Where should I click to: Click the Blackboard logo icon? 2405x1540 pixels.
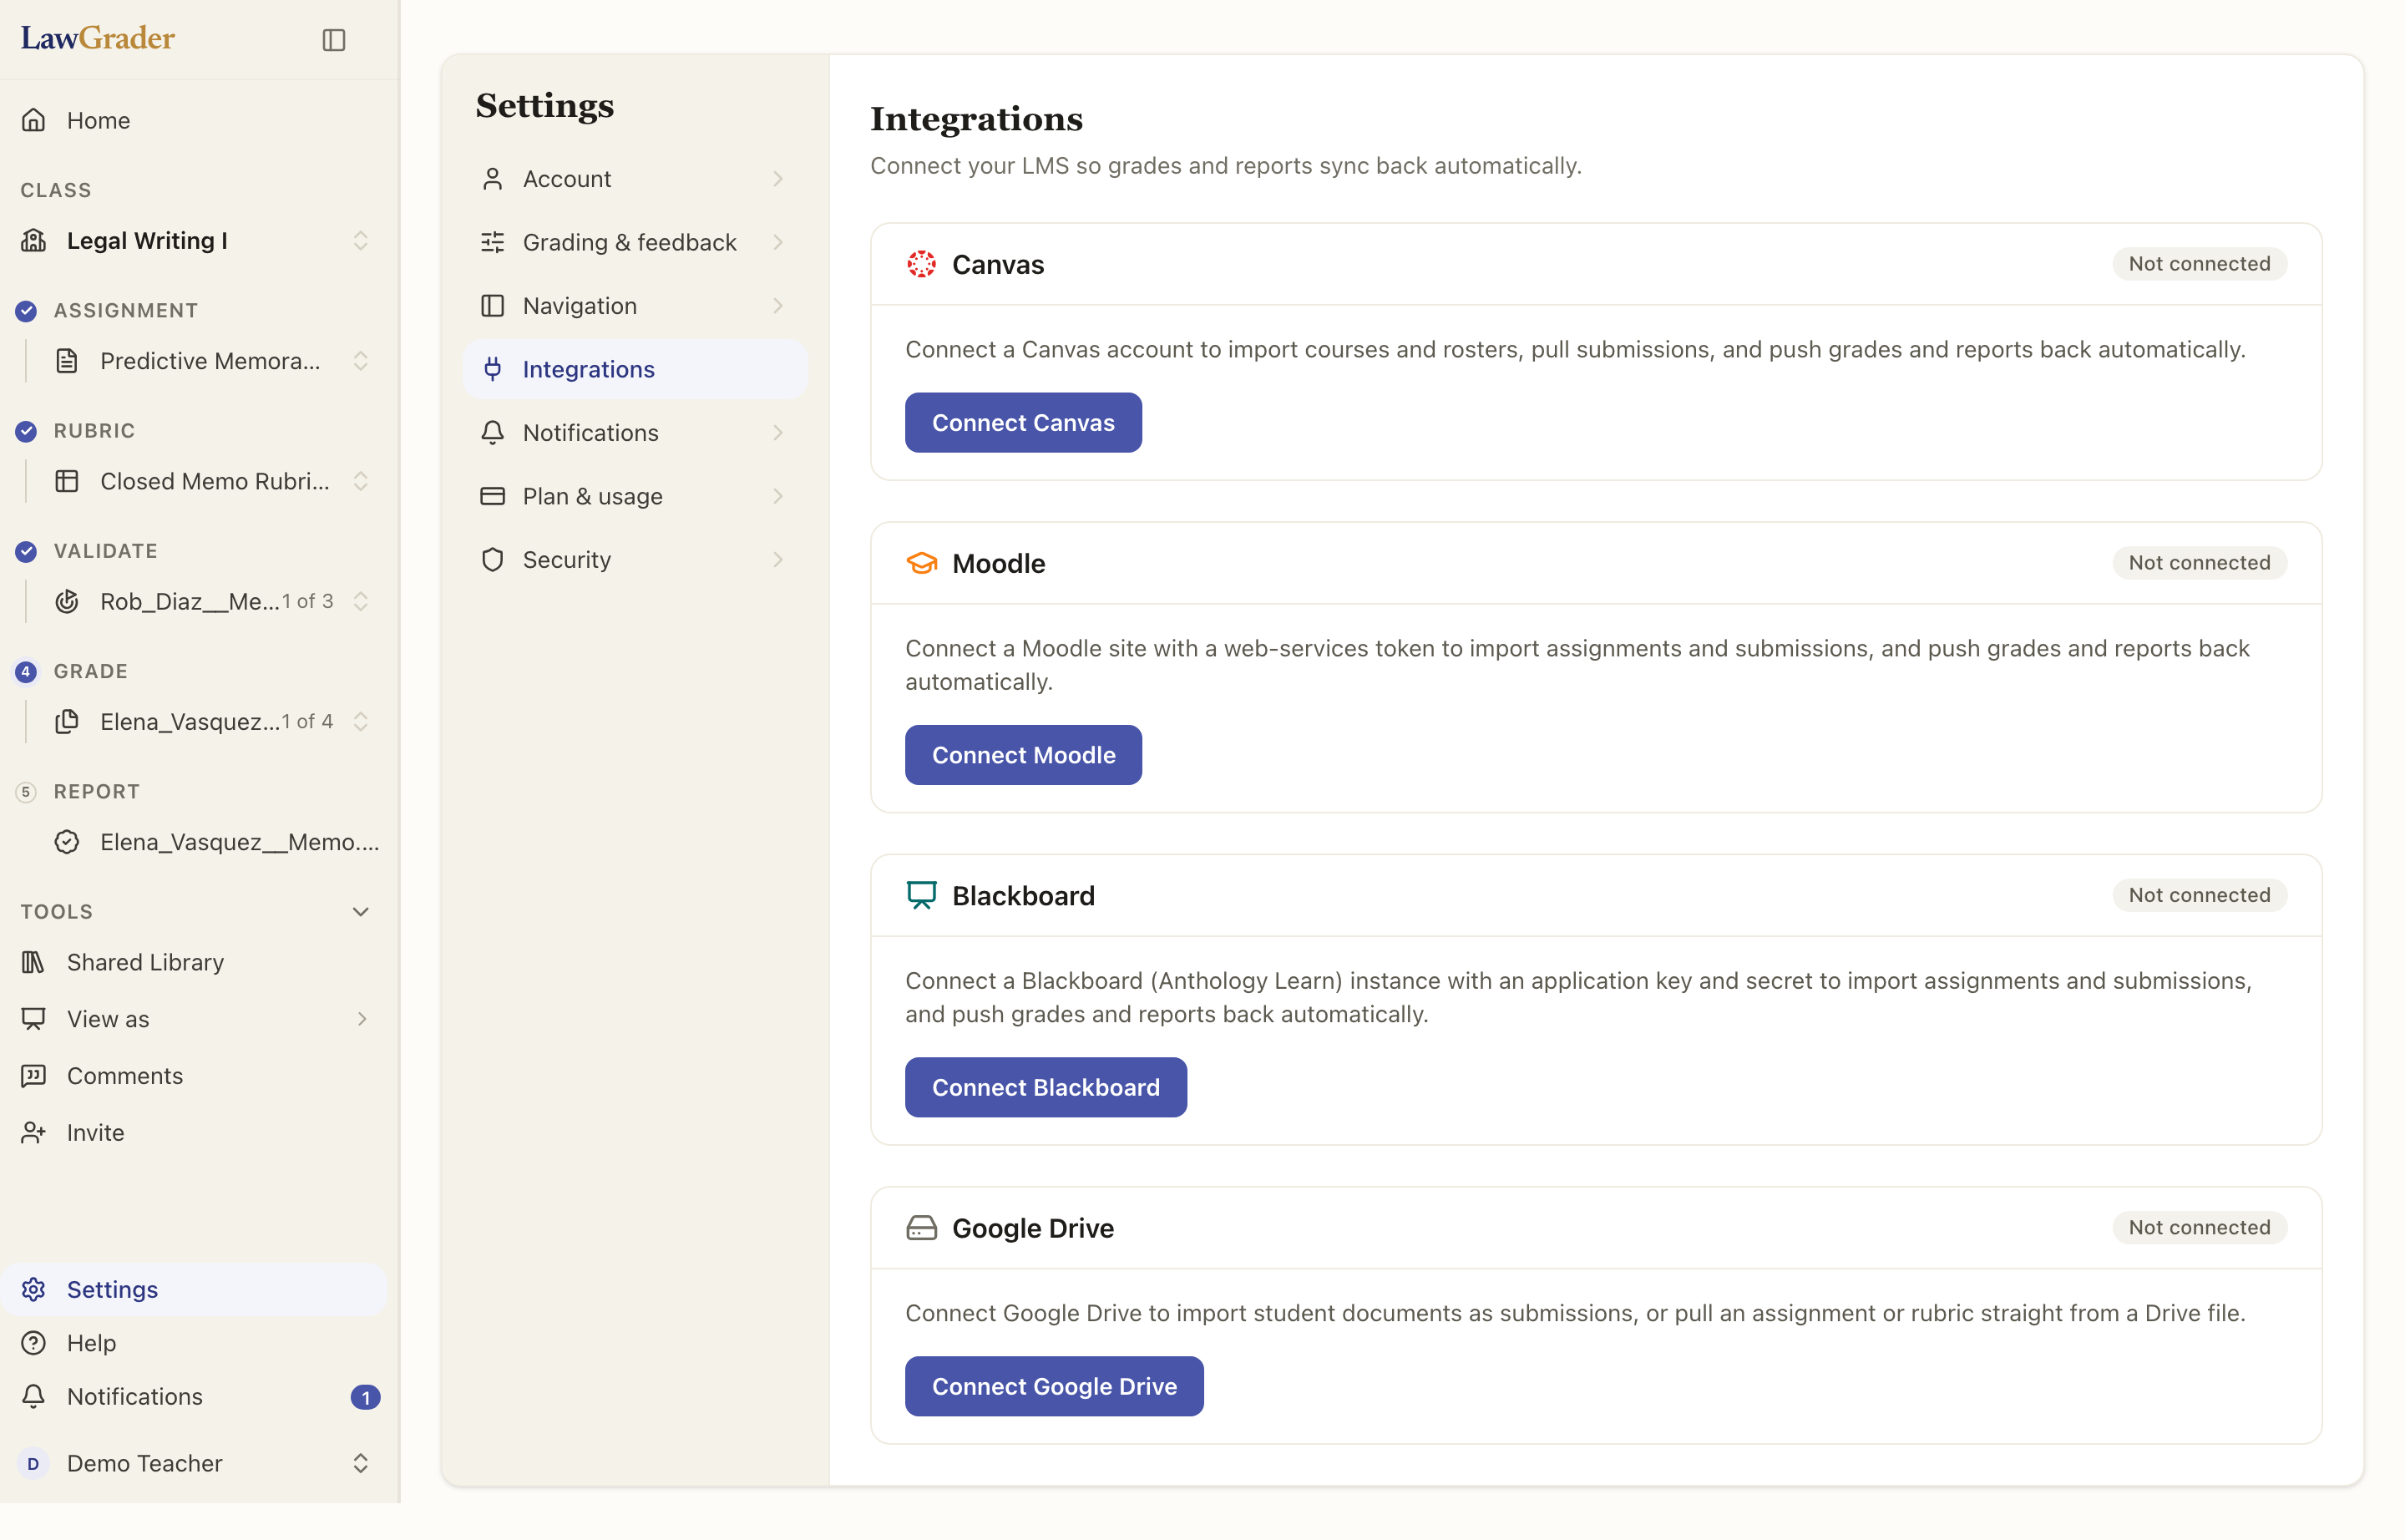[x=921, y=895]
